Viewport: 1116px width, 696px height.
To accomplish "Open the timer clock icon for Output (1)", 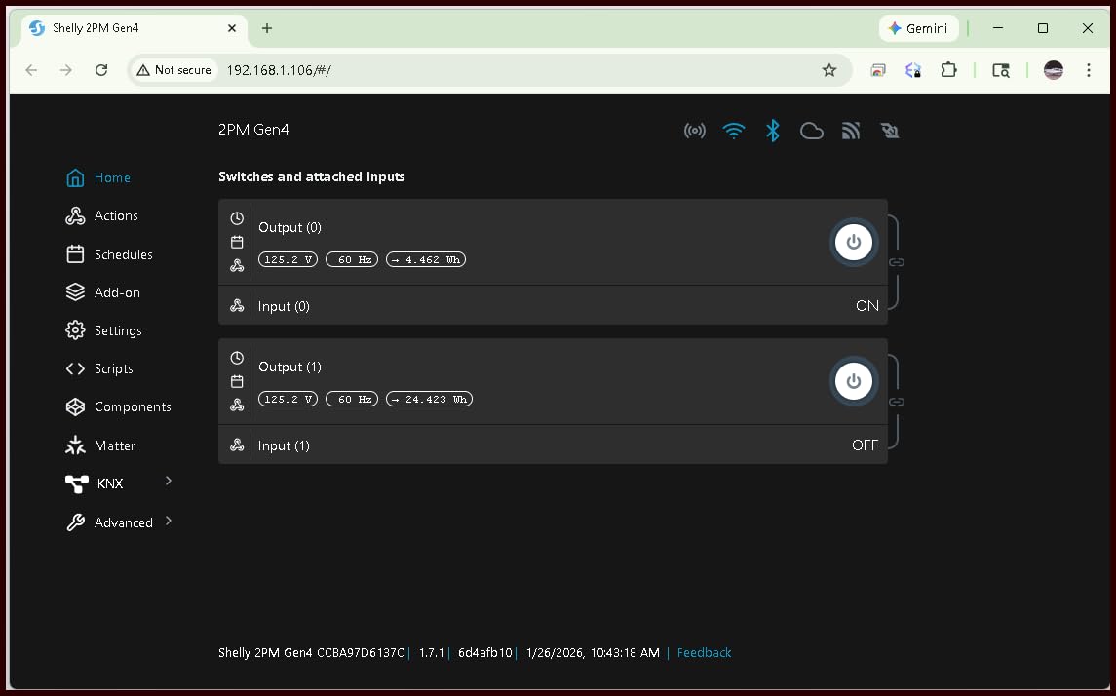I will pos(237,358).
